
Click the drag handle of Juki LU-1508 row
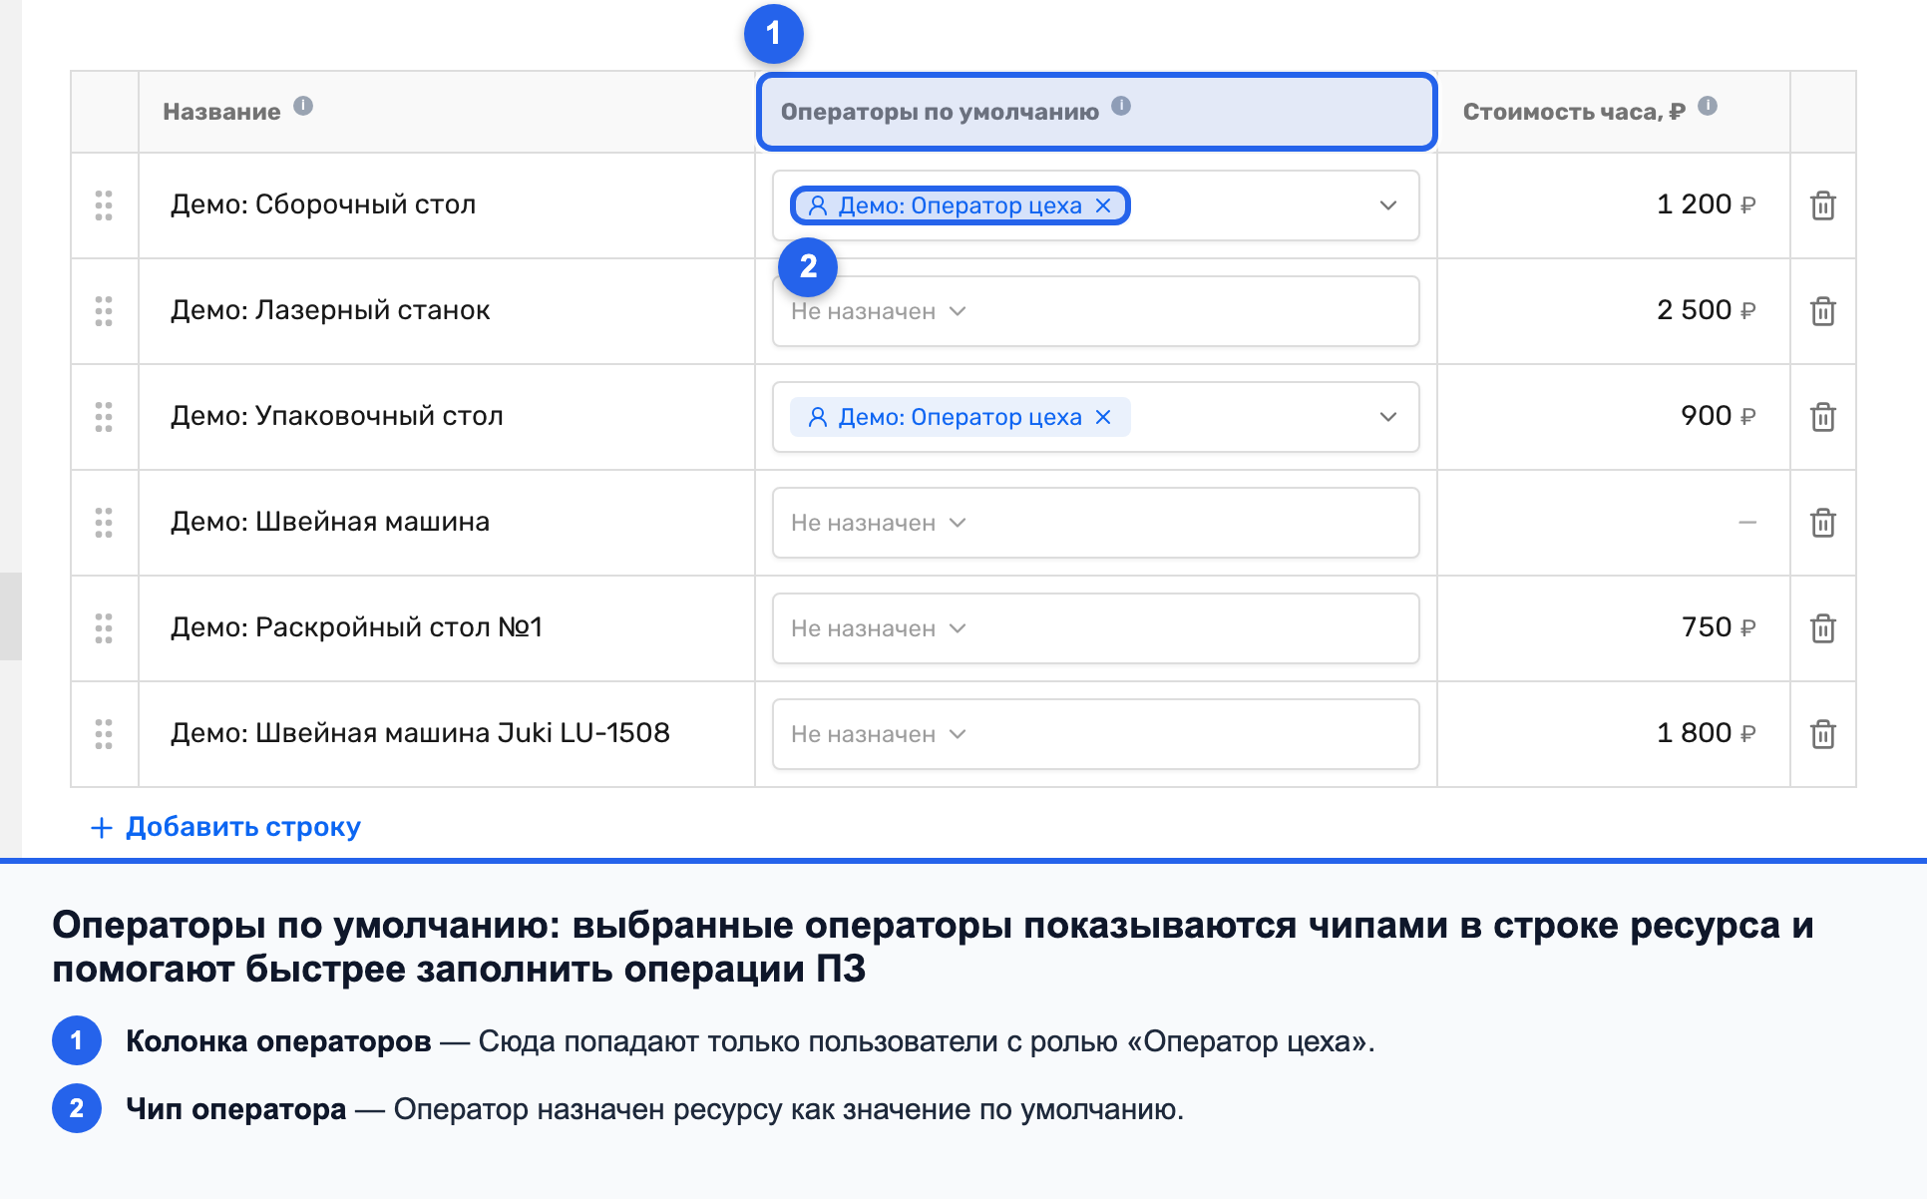[x=104, y=734]
